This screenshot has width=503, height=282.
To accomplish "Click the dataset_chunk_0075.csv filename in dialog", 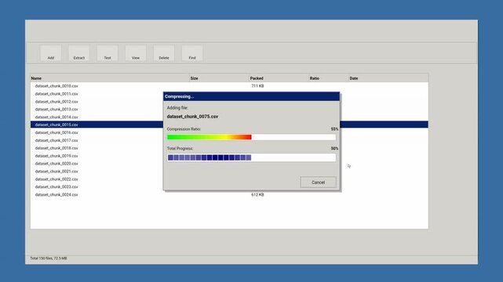I will tap(192, 117).
